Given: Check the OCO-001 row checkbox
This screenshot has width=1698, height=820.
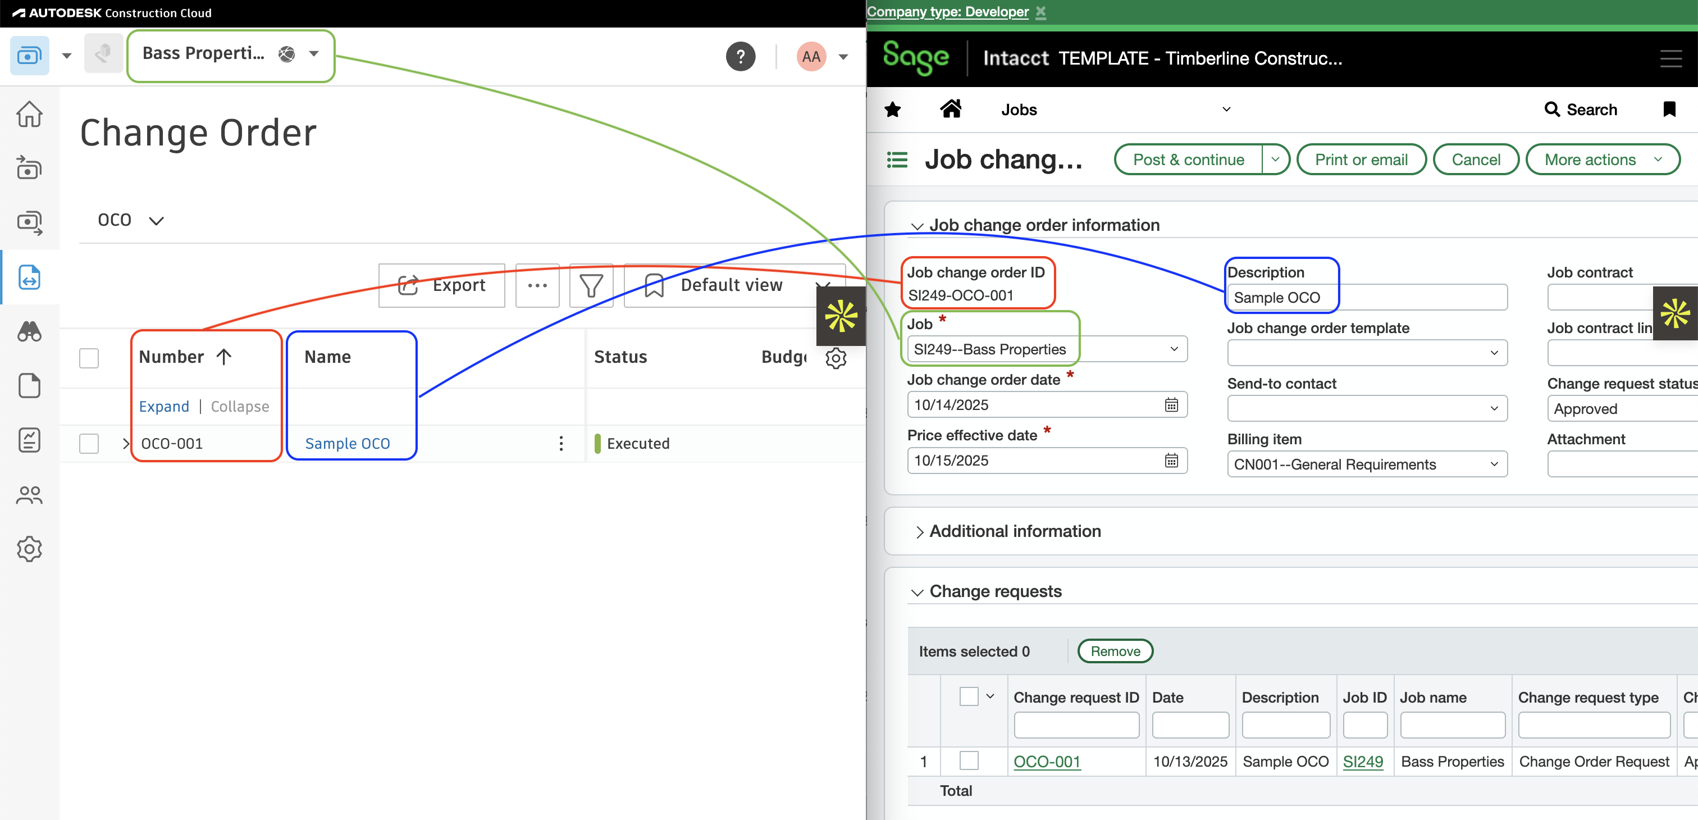Looking at the screenshot, I should (x=89, y=443).
